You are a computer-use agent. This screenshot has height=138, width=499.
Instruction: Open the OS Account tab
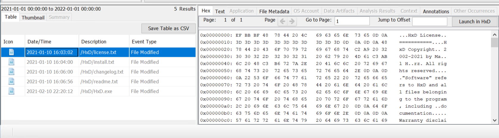[x=306, y=11]
